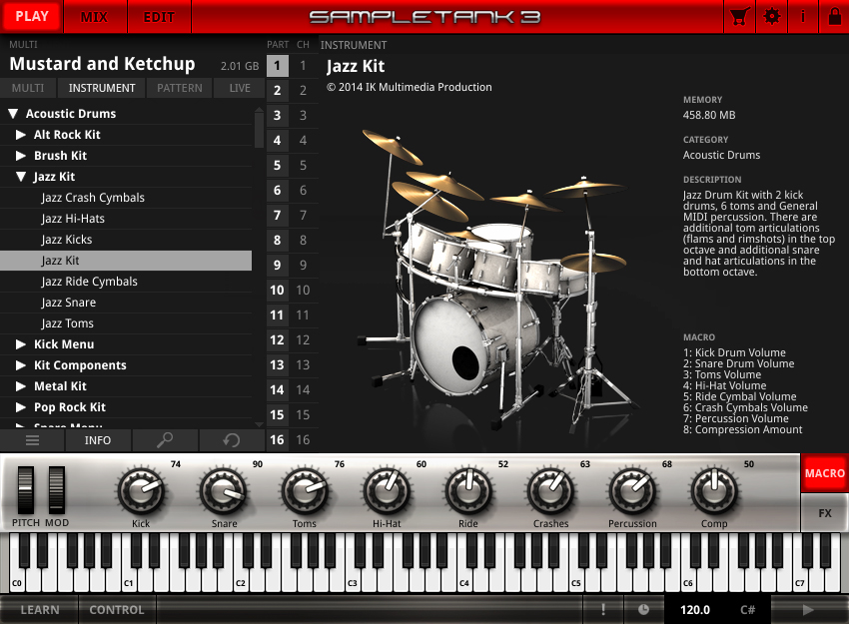The width and height of the screenshot is (849, 624).
Task: Expand the Brush Kit folder
Action: 21,156
